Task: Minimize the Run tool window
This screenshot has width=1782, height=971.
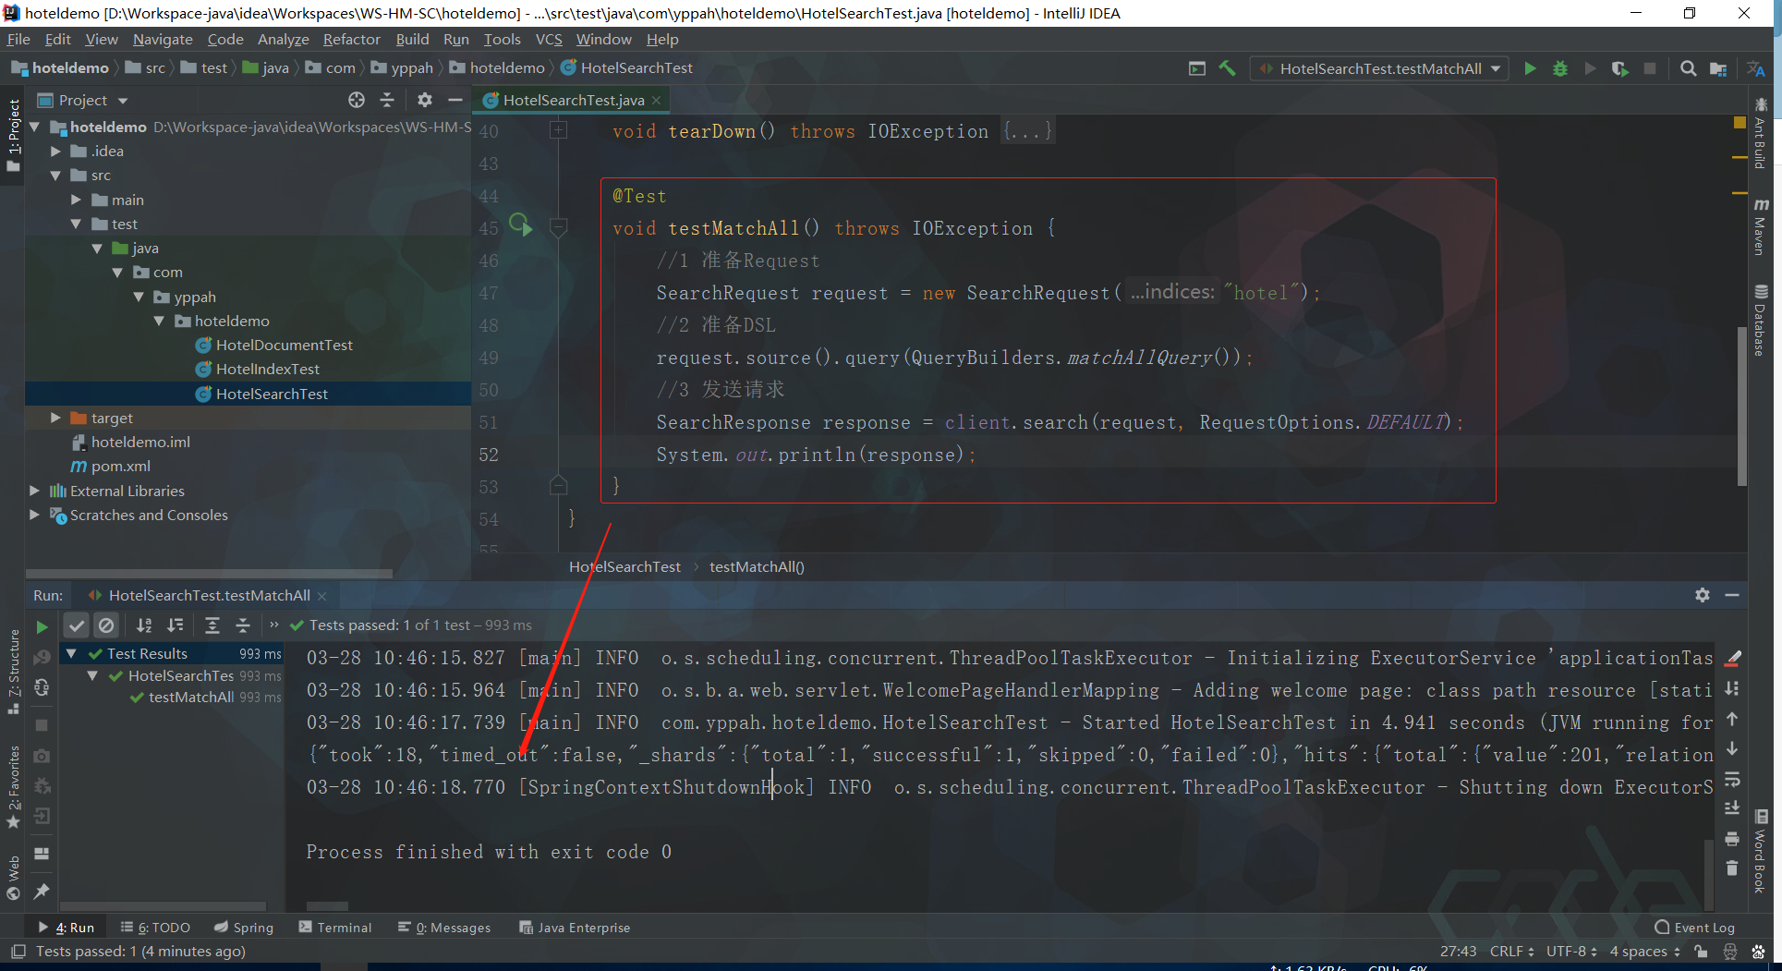Action: tap(1732, 595)
